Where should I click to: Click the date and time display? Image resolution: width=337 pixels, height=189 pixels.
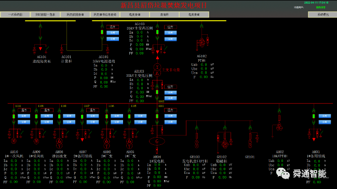click(316, 3)
